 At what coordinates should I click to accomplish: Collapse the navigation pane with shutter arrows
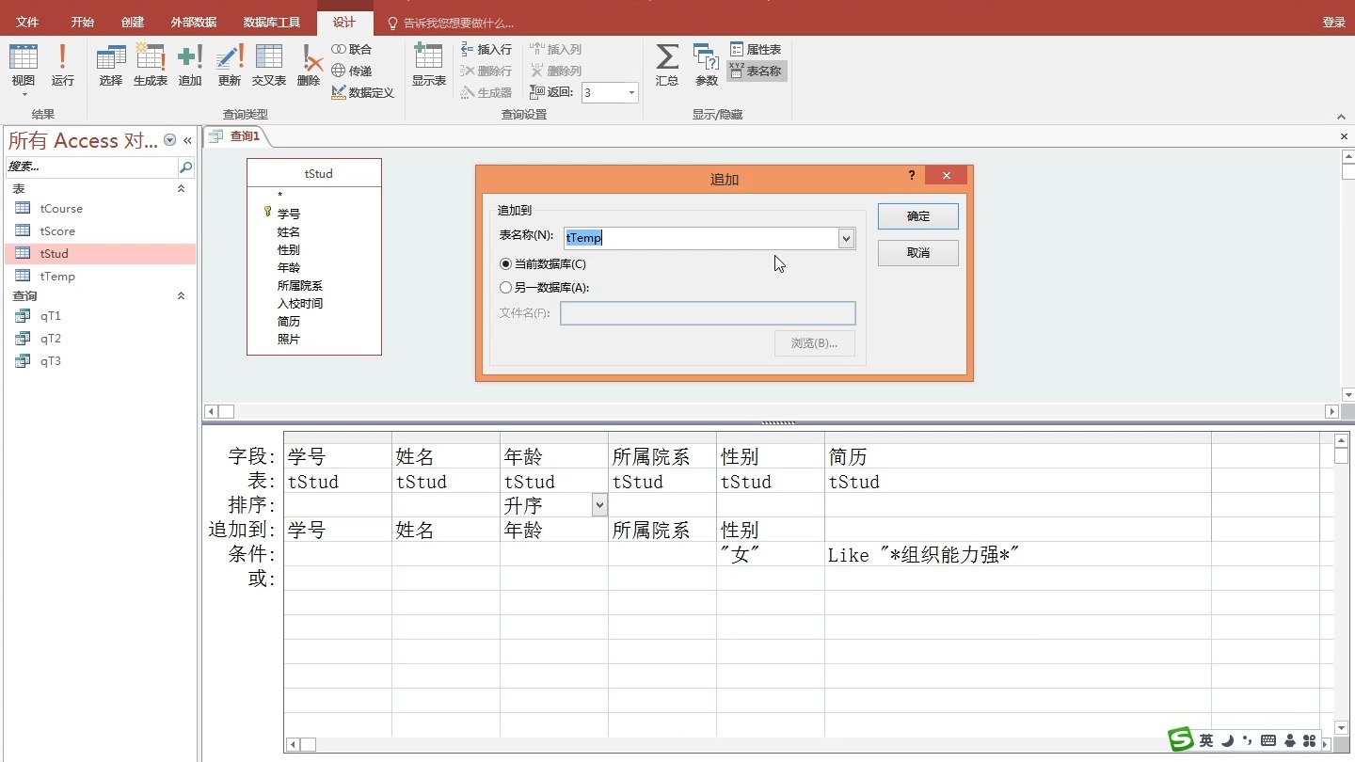(x=187, y=140)
